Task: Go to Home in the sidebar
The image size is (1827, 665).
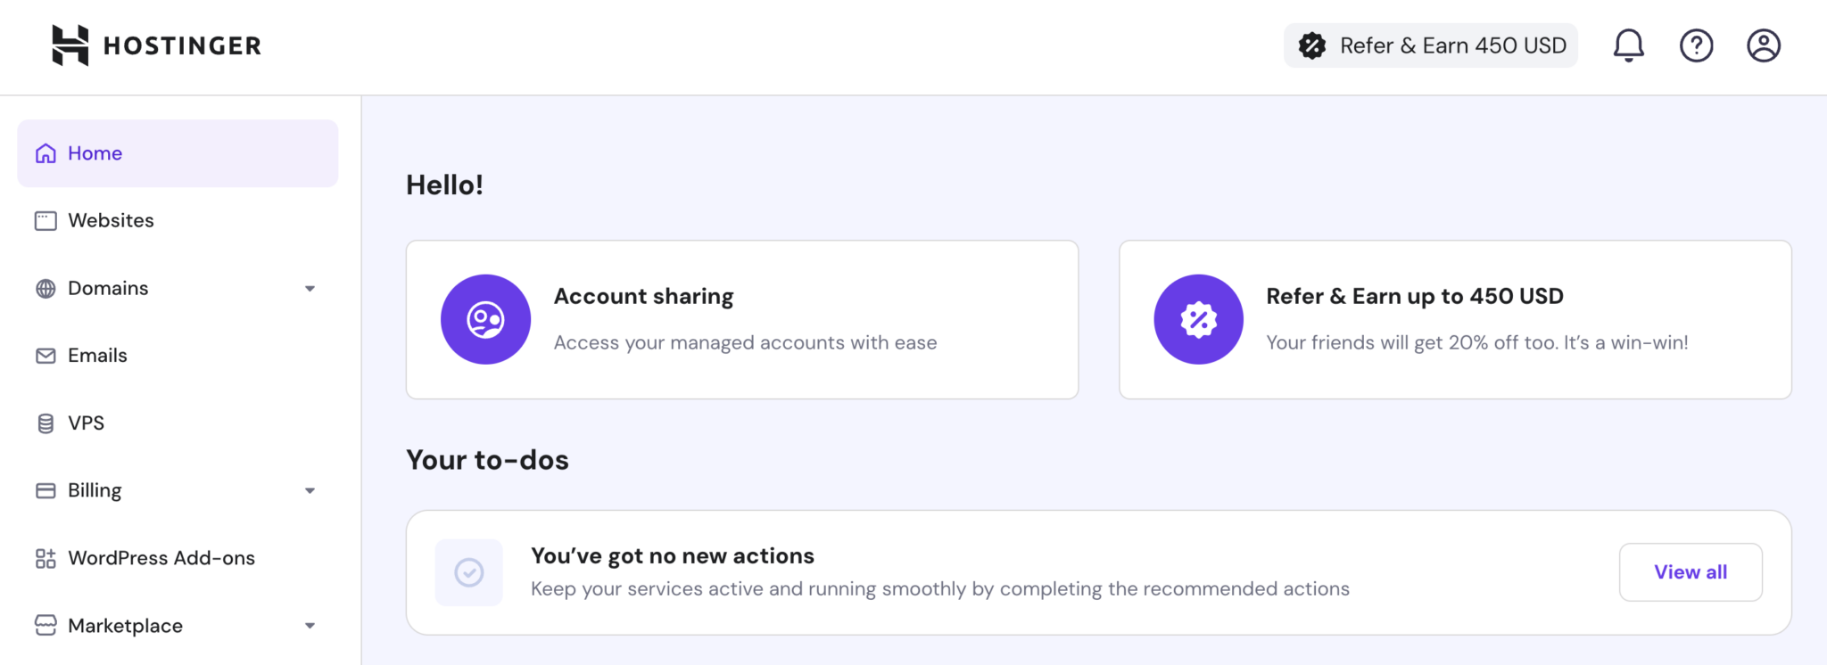Action: tap(94, 152)
